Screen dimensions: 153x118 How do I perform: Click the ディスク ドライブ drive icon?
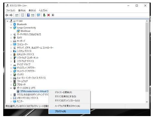(x=15, y=65)
